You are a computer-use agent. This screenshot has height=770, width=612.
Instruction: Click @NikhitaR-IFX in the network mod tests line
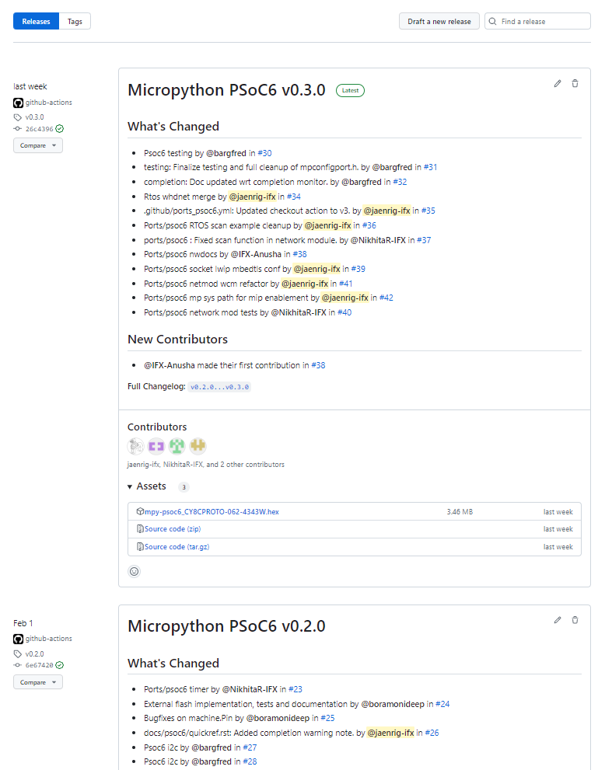299,312
